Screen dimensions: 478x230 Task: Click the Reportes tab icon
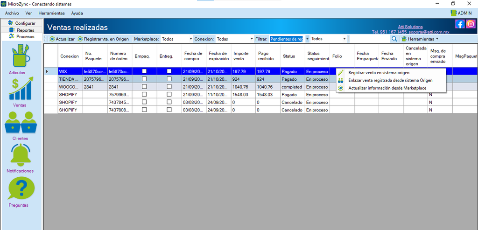pyautogui.click(x=12, y=30)
